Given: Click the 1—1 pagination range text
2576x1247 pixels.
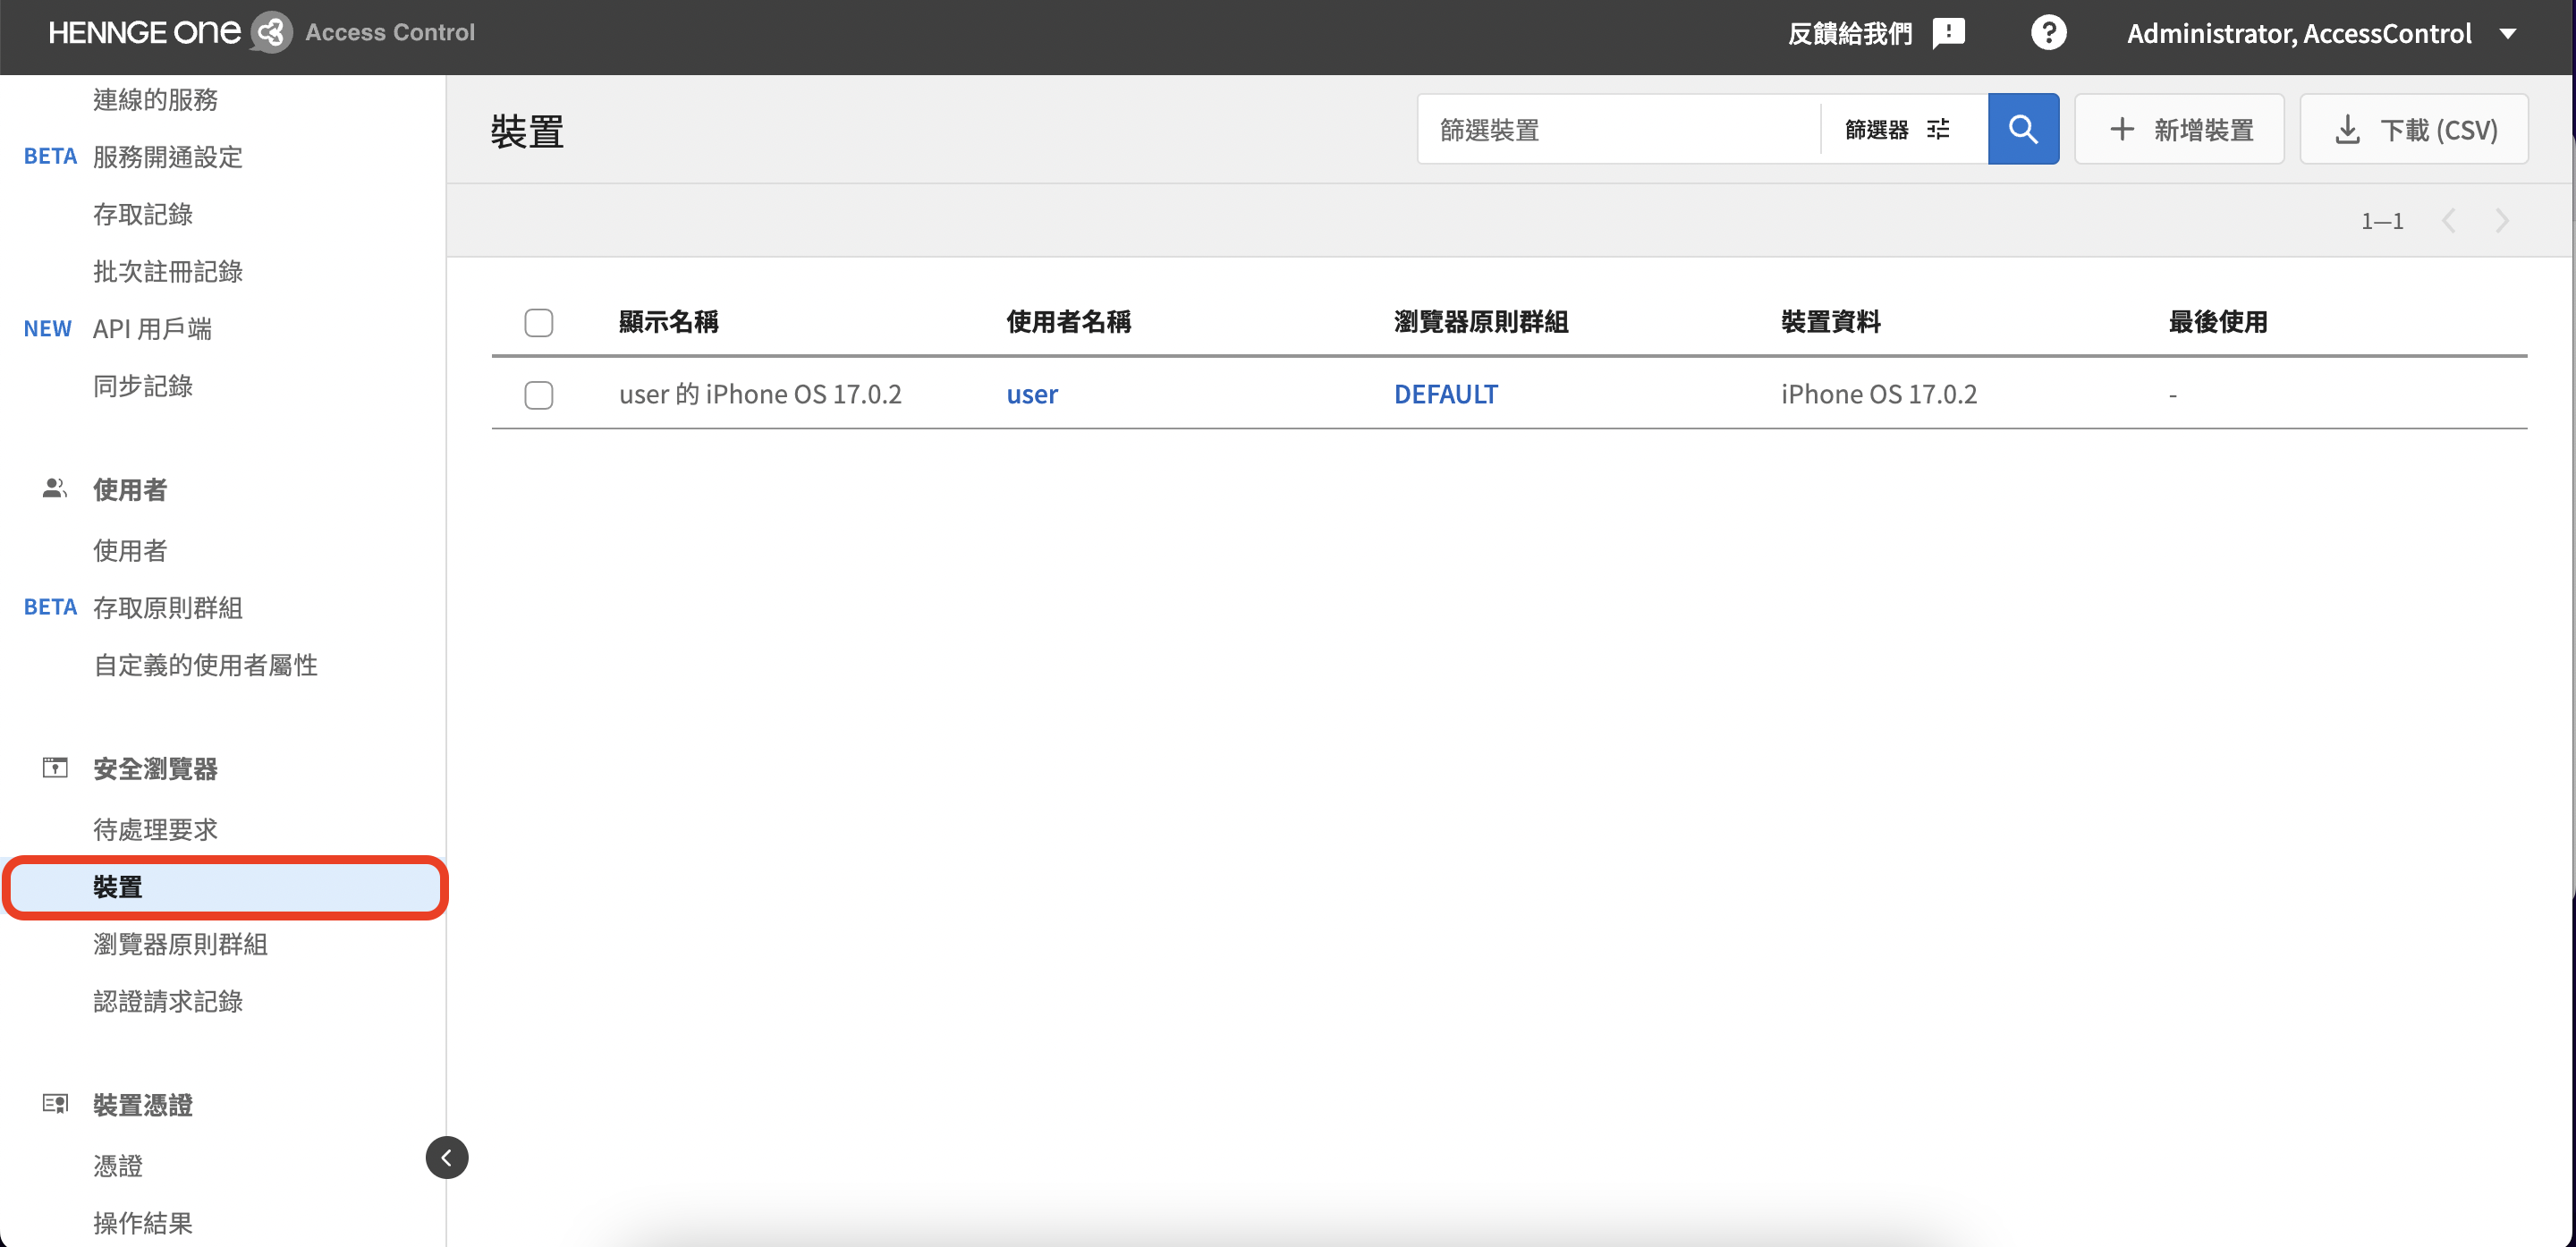Looking at the screenshot, I should click(x=2382, y=221).
